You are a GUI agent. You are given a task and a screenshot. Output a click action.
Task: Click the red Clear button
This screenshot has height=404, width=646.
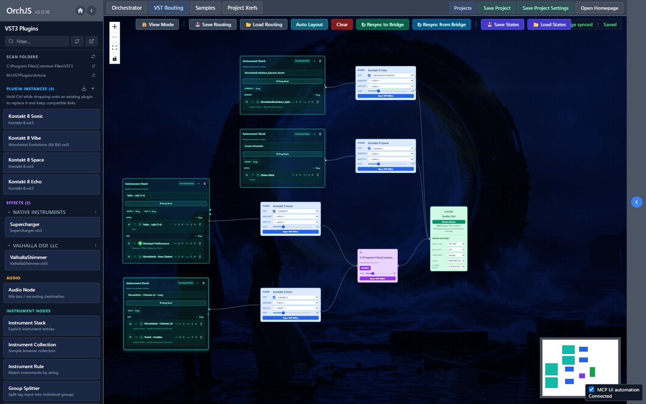[x=342, y=24]
